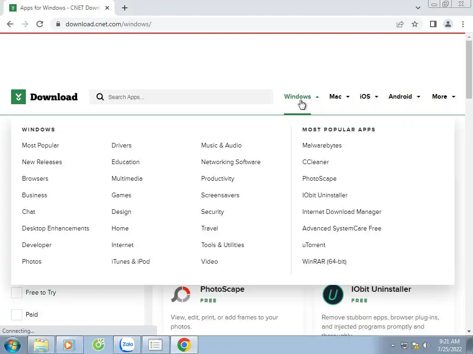This screenshot has height=354, width=473.
Task: Click the volume speaker tray icon
Action: [x=426, y=345]
